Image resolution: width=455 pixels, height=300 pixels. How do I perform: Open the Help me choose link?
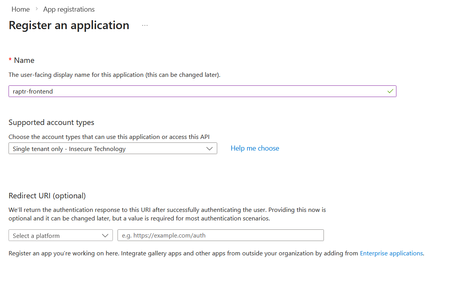pyautogui.click(x=255, y=148)
